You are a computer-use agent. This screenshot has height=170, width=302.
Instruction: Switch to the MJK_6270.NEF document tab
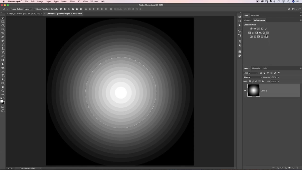(25, 14)
